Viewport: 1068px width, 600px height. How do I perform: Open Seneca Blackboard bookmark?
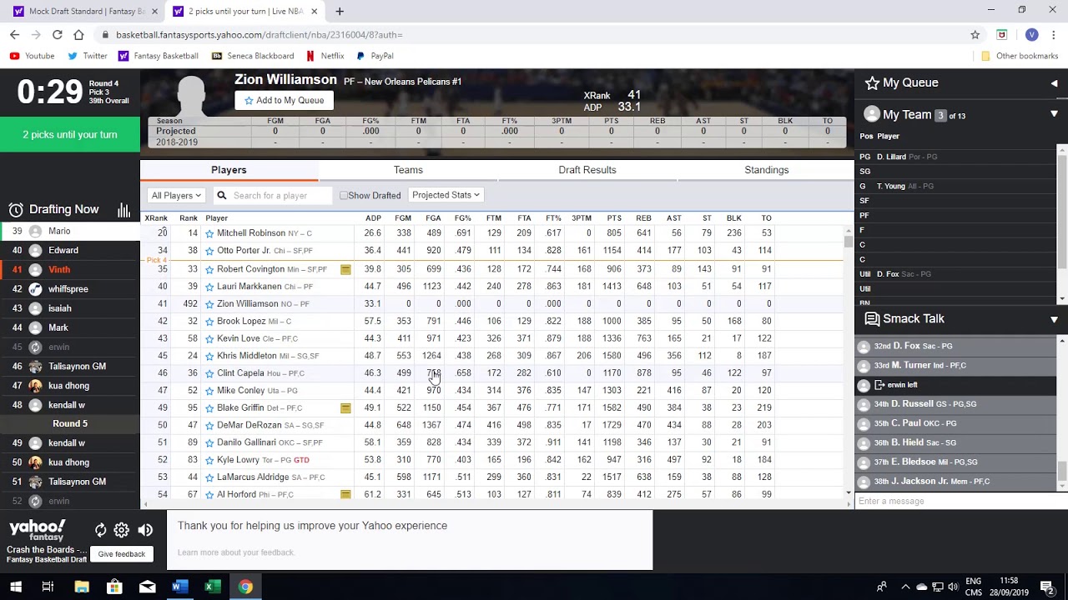pos(253,56)
